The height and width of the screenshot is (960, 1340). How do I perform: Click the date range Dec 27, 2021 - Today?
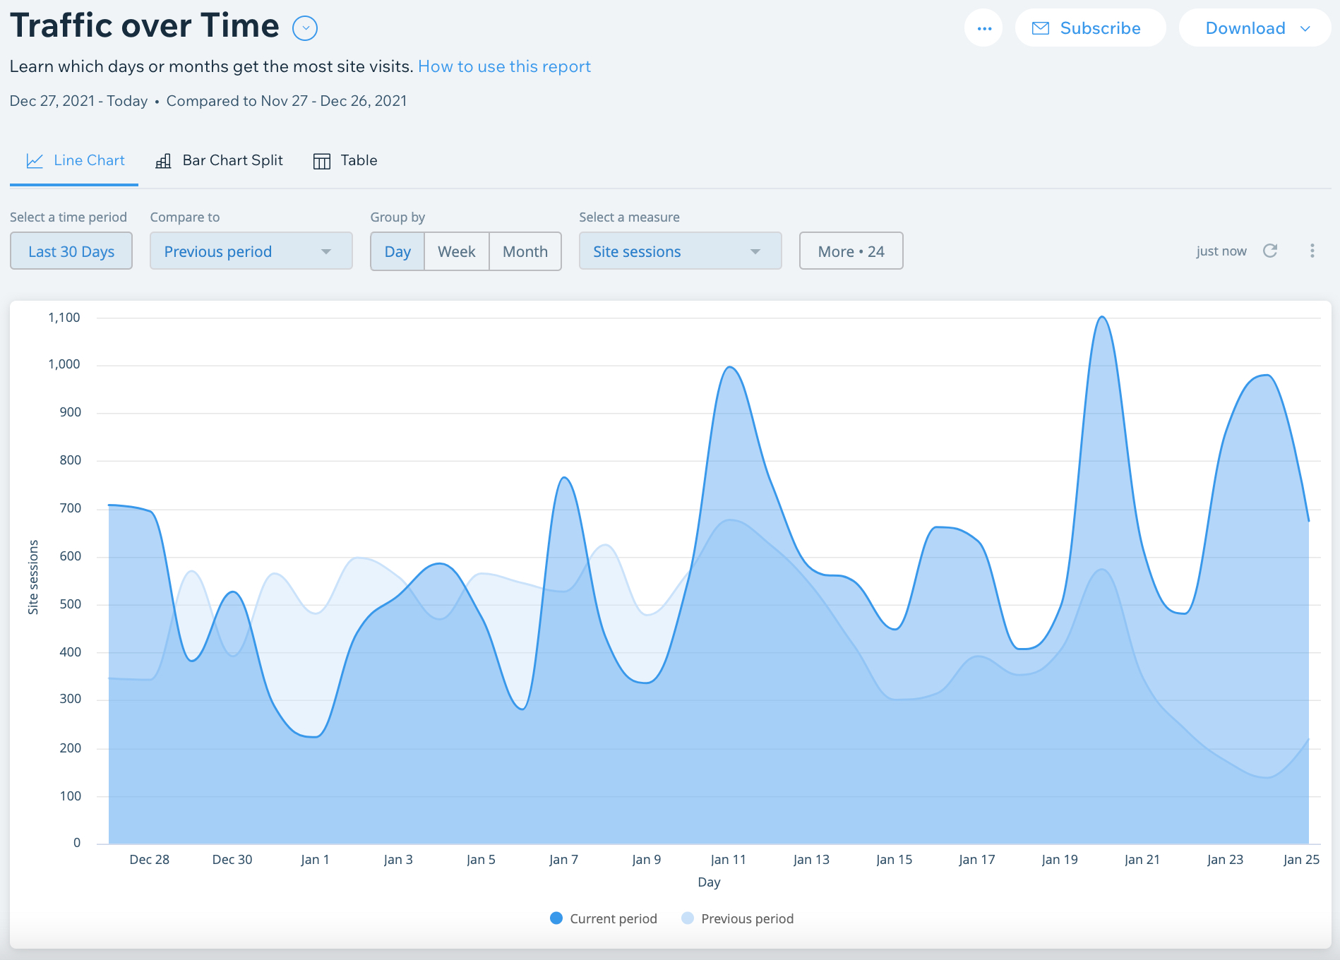(78, 101)
